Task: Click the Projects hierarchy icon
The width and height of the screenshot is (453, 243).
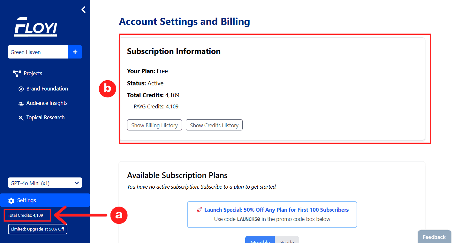Action: [17, 74]
